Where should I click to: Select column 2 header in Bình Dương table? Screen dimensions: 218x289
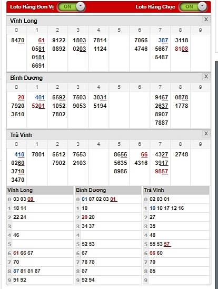[57, 87]
